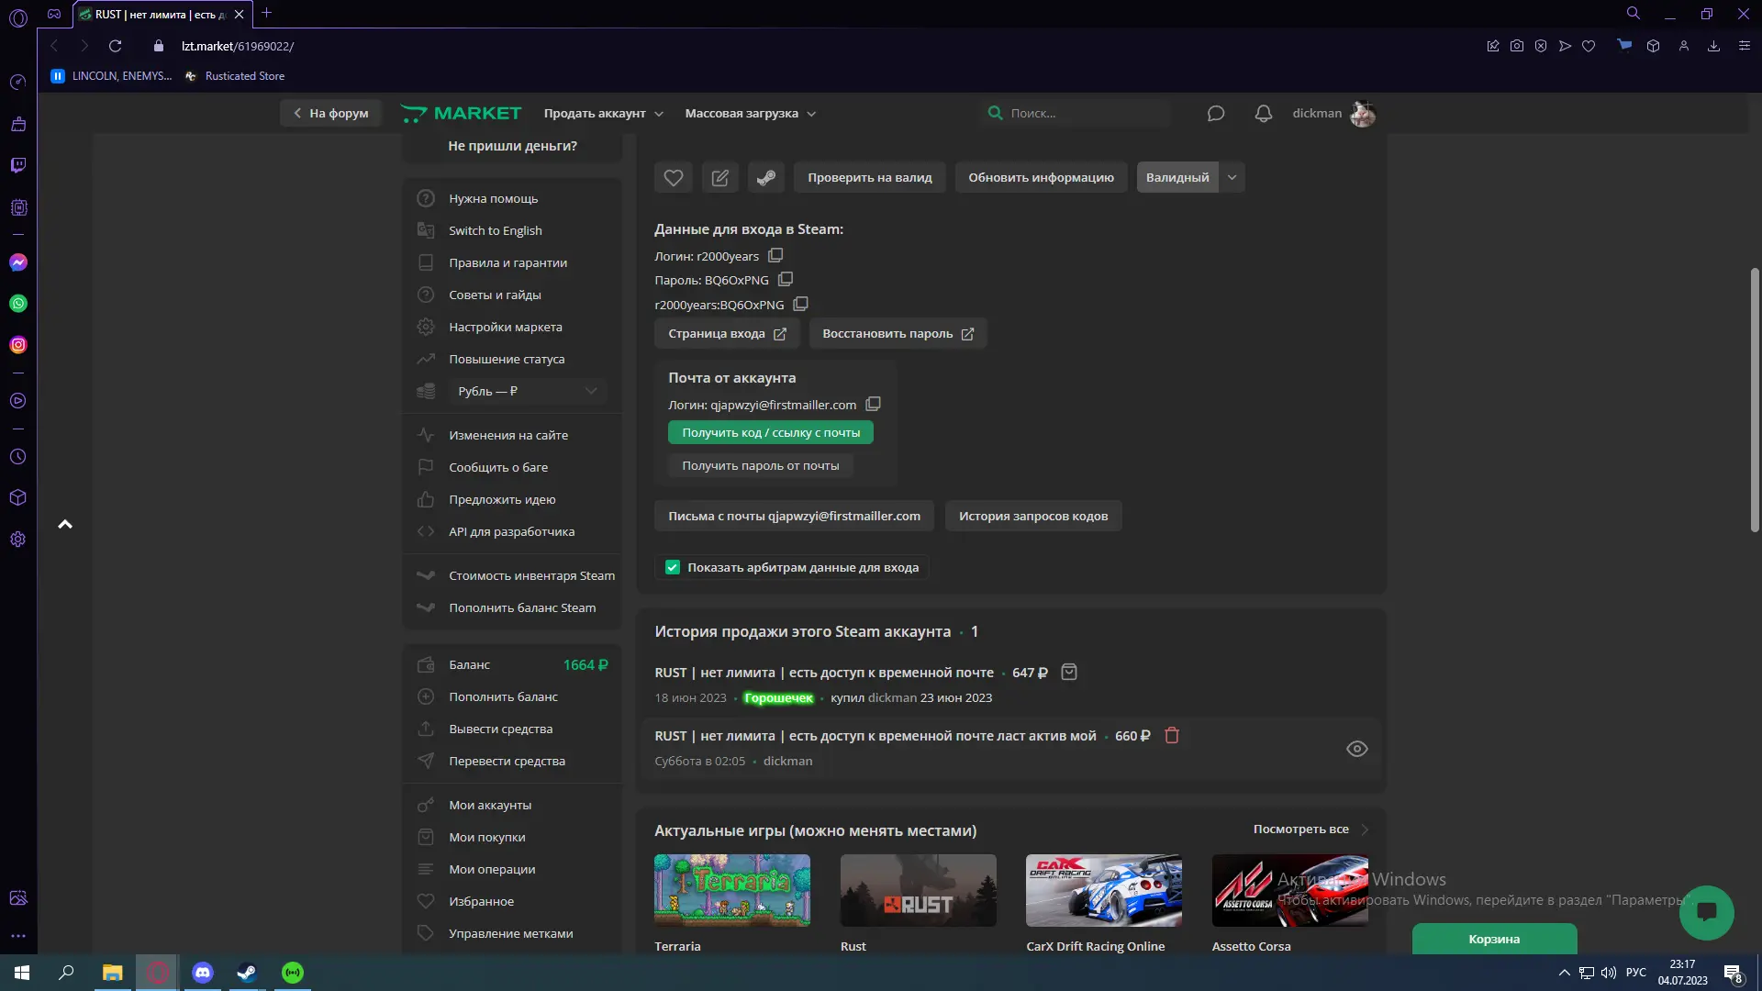Open Discord from the taskbar
The image size is (1762, 991).
tap(203, 973)
